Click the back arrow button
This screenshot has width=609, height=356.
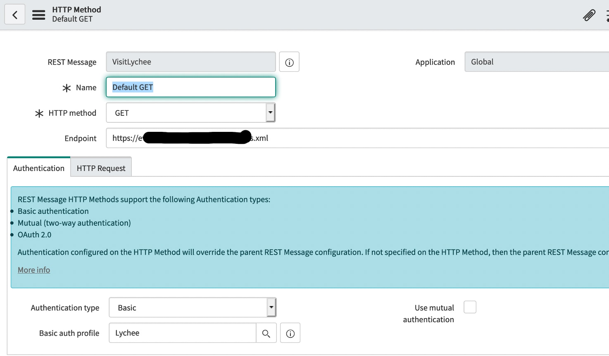coord(15,15)
